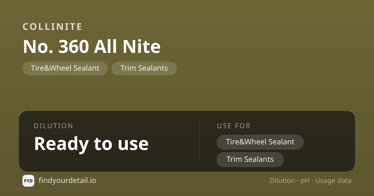Click the DILUTION heading in the dark panel
This screenshot has height=196, width=374.
[53, 126]
